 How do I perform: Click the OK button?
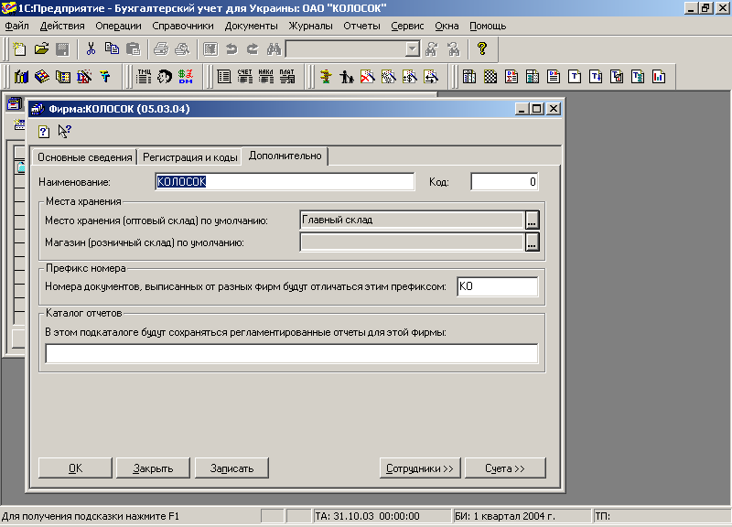click(75, 468)
